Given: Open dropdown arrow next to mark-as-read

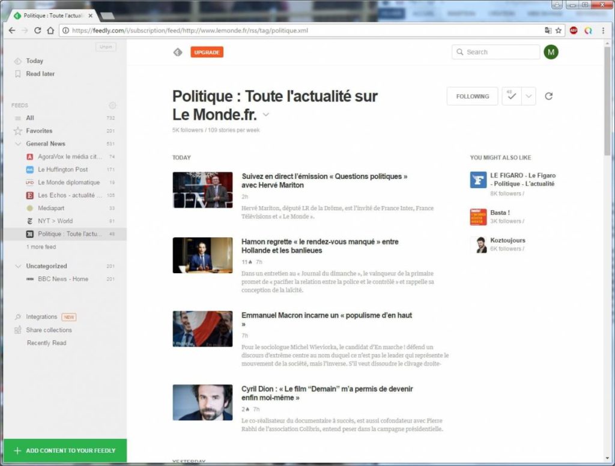Looking at the screenshot, I should pyautogui.click(x=529, y=96).
